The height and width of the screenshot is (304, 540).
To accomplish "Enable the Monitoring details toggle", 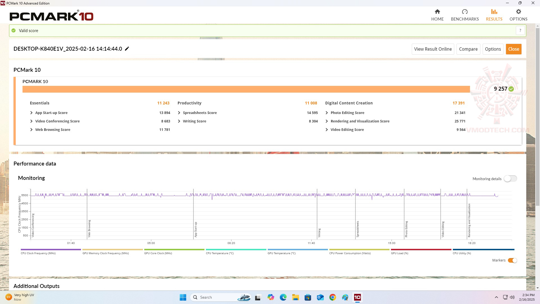I will 510,179.
